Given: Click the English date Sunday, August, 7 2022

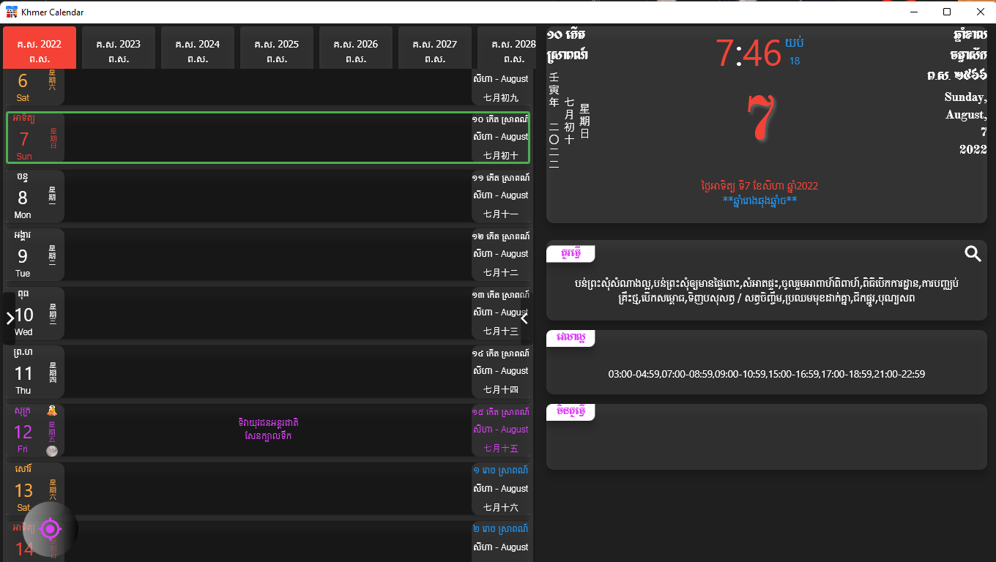Looking at the screenshot, I should [965, 123].
